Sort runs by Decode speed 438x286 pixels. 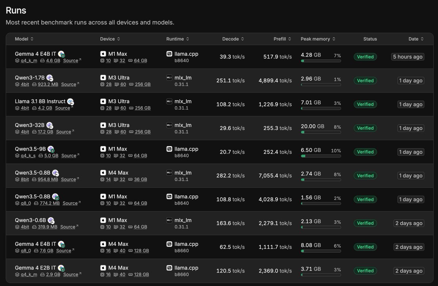pos(233,39)
